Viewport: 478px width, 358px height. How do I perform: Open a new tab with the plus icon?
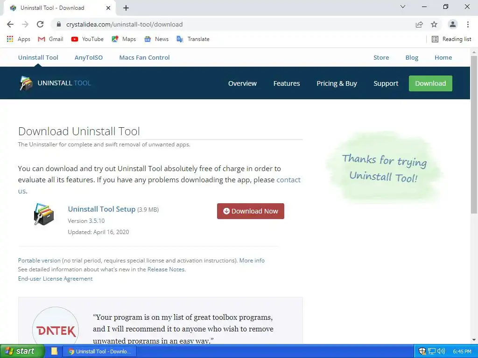[x=126, y=8]
